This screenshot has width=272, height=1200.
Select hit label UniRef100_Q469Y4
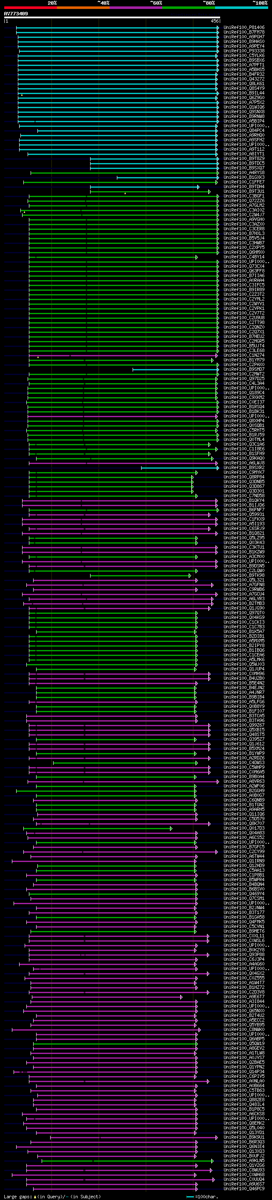tap(244, 894)
